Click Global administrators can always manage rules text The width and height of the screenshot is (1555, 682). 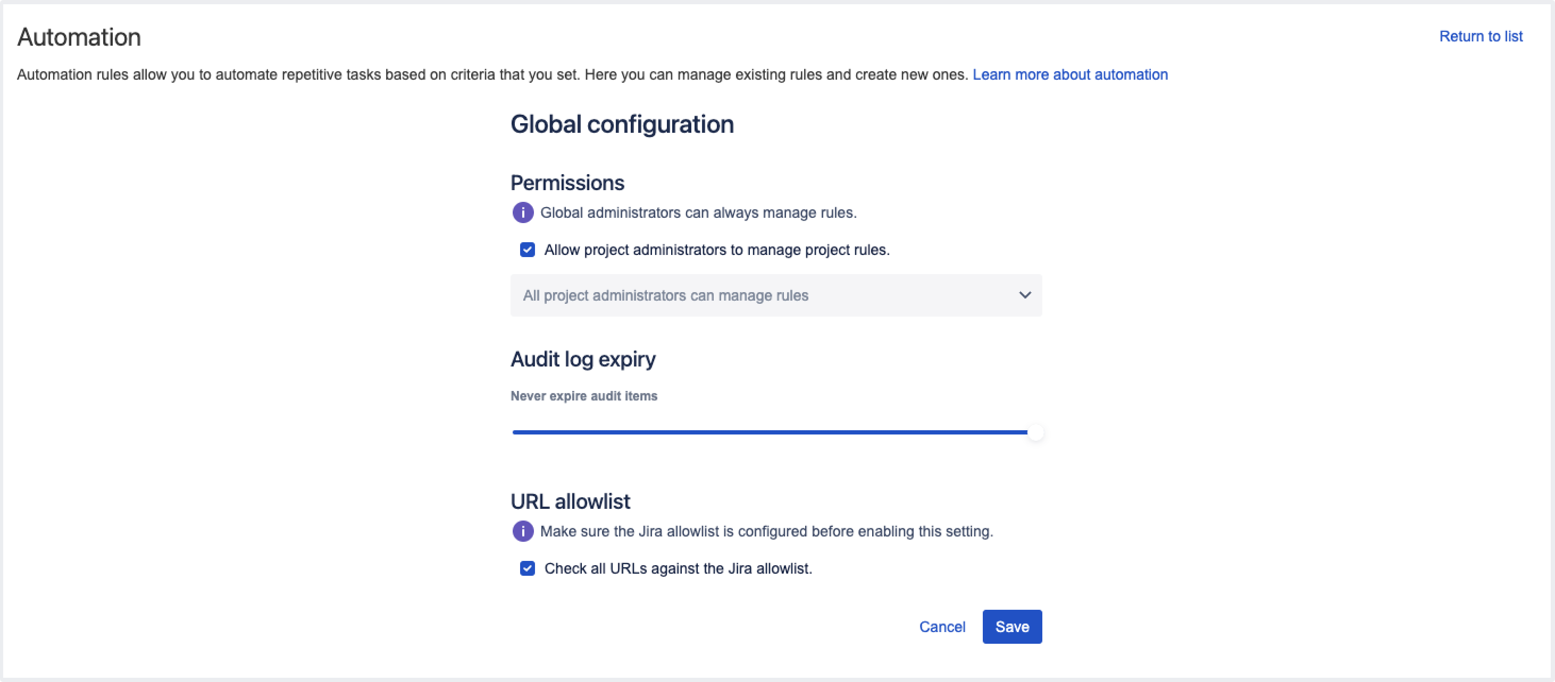click(x=698, y=212)
